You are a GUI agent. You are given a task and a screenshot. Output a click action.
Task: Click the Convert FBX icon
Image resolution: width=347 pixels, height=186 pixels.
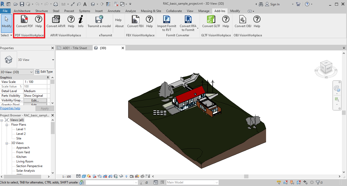click(x=136, y=19)
